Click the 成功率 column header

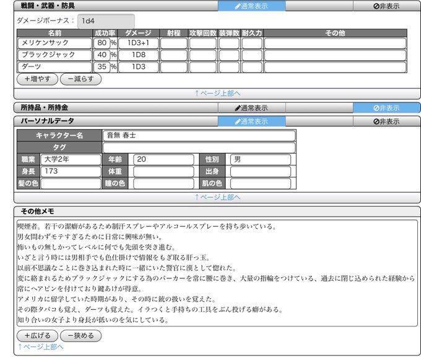coord(105,33)
